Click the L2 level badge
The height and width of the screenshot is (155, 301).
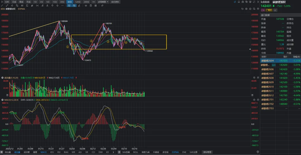click(x=275, y=10)
